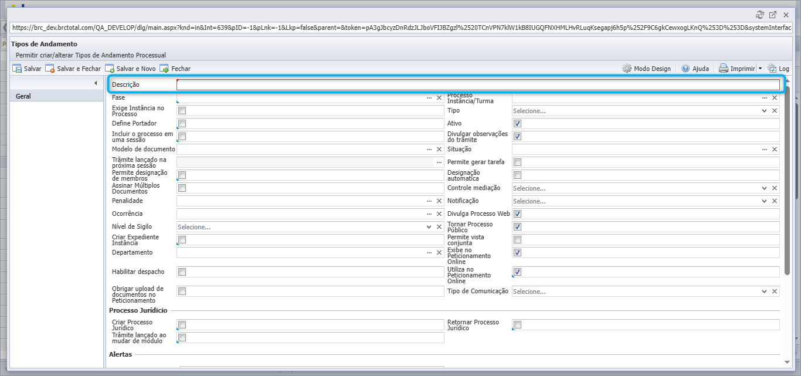Check the Define Portador checkbox
The image size is (801, 376).
(182, 124)
